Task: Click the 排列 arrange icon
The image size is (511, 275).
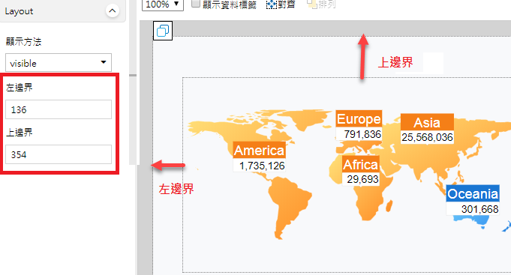Action: coord(312,4)
